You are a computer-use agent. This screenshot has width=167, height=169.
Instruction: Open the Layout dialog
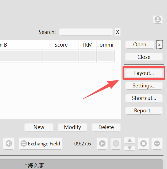[144, 73]
